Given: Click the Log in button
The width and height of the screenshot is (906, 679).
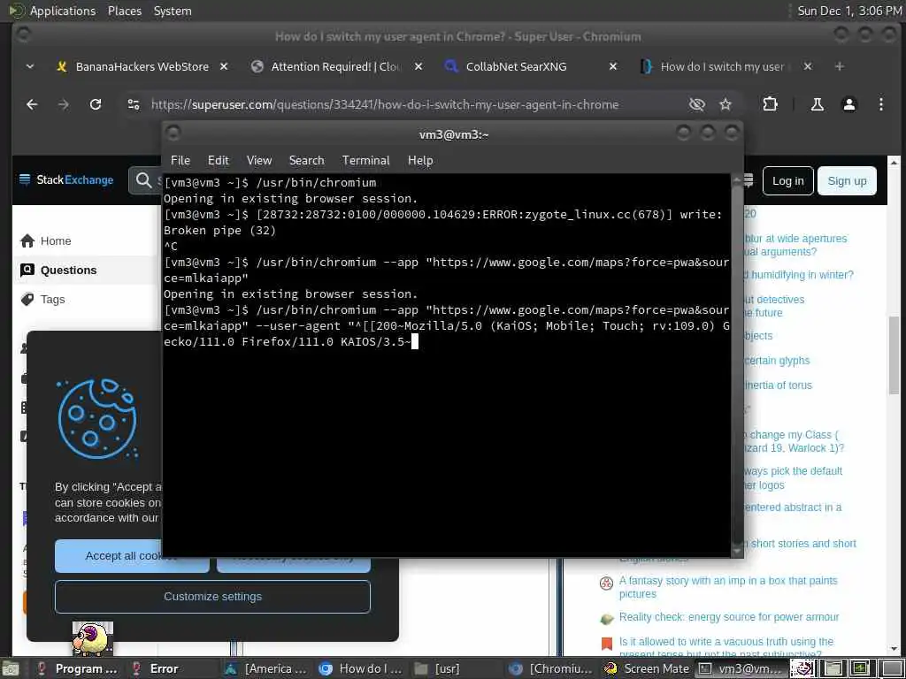Looking at the screenshot, I should point(788,180).
